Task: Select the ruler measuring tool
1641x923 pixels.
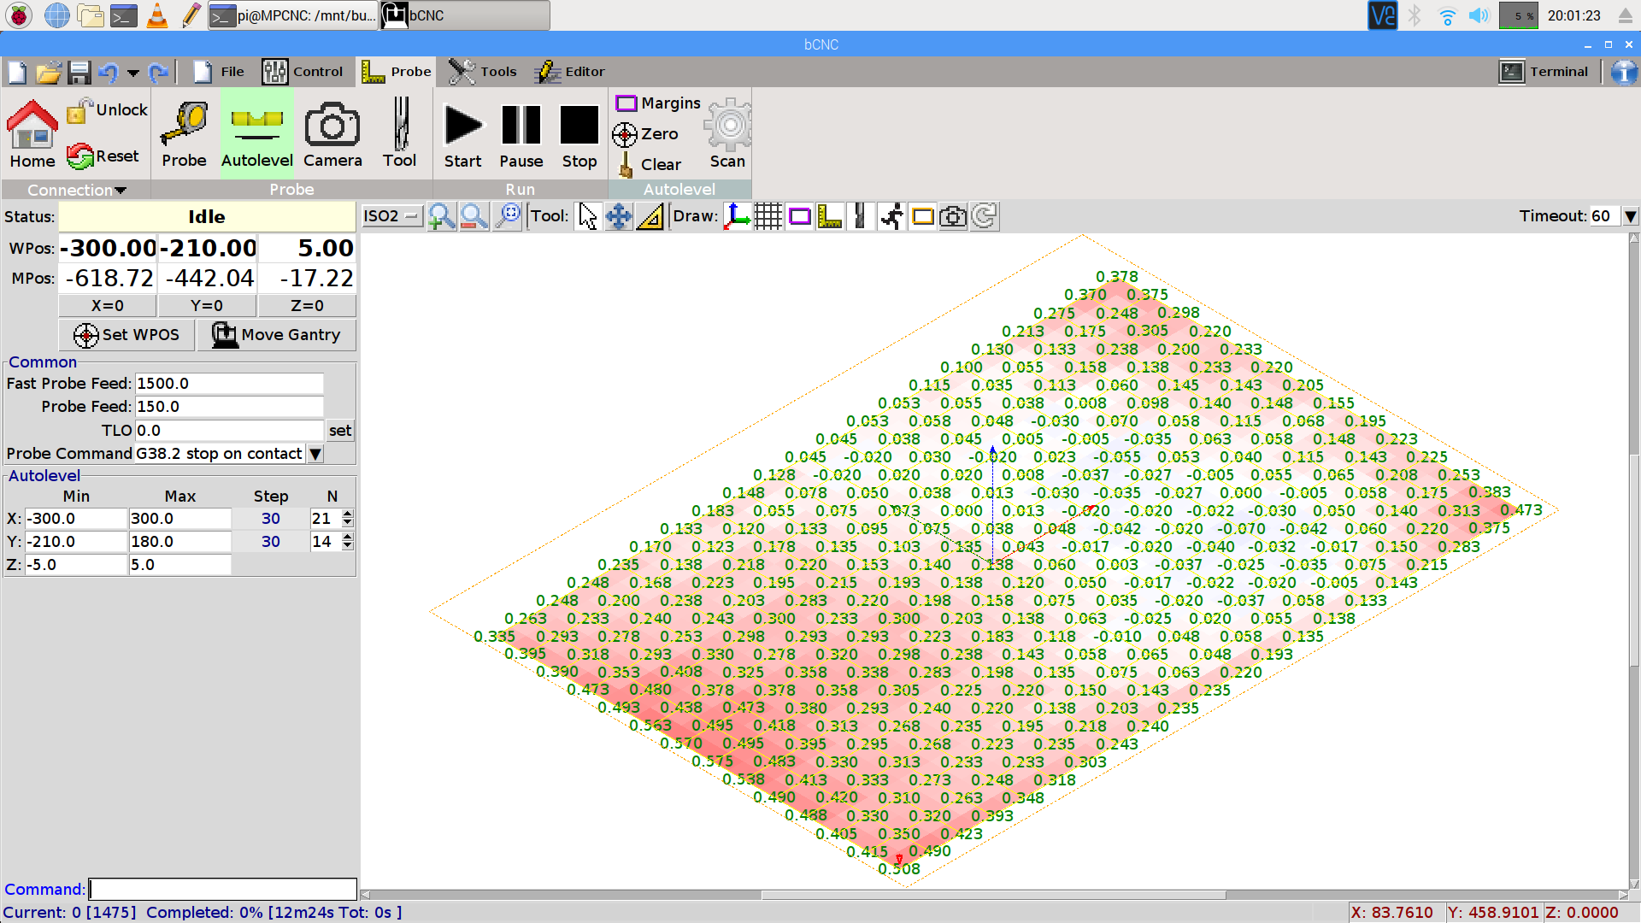Action: pyautogui.click(x=650, y=216)
